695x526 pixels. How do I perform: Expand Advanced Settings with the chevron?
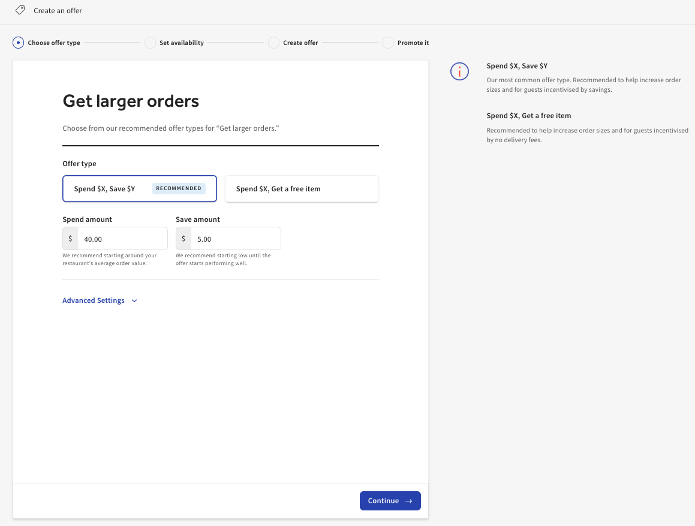coord(134,300)
